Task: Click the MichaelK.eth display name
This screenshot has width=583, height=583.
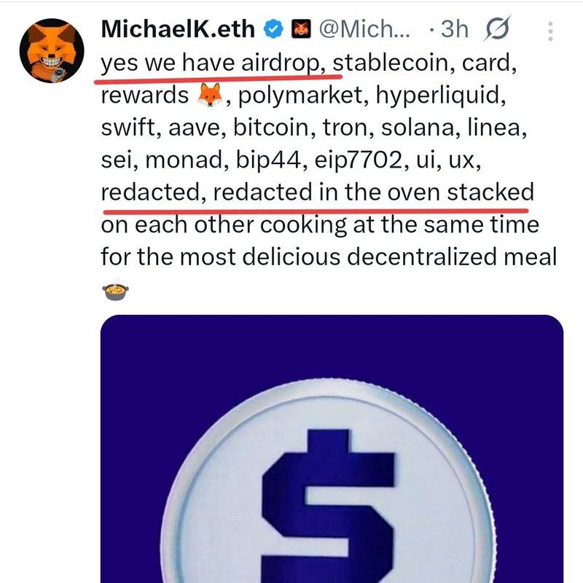Action: click(x=178, y=30)
